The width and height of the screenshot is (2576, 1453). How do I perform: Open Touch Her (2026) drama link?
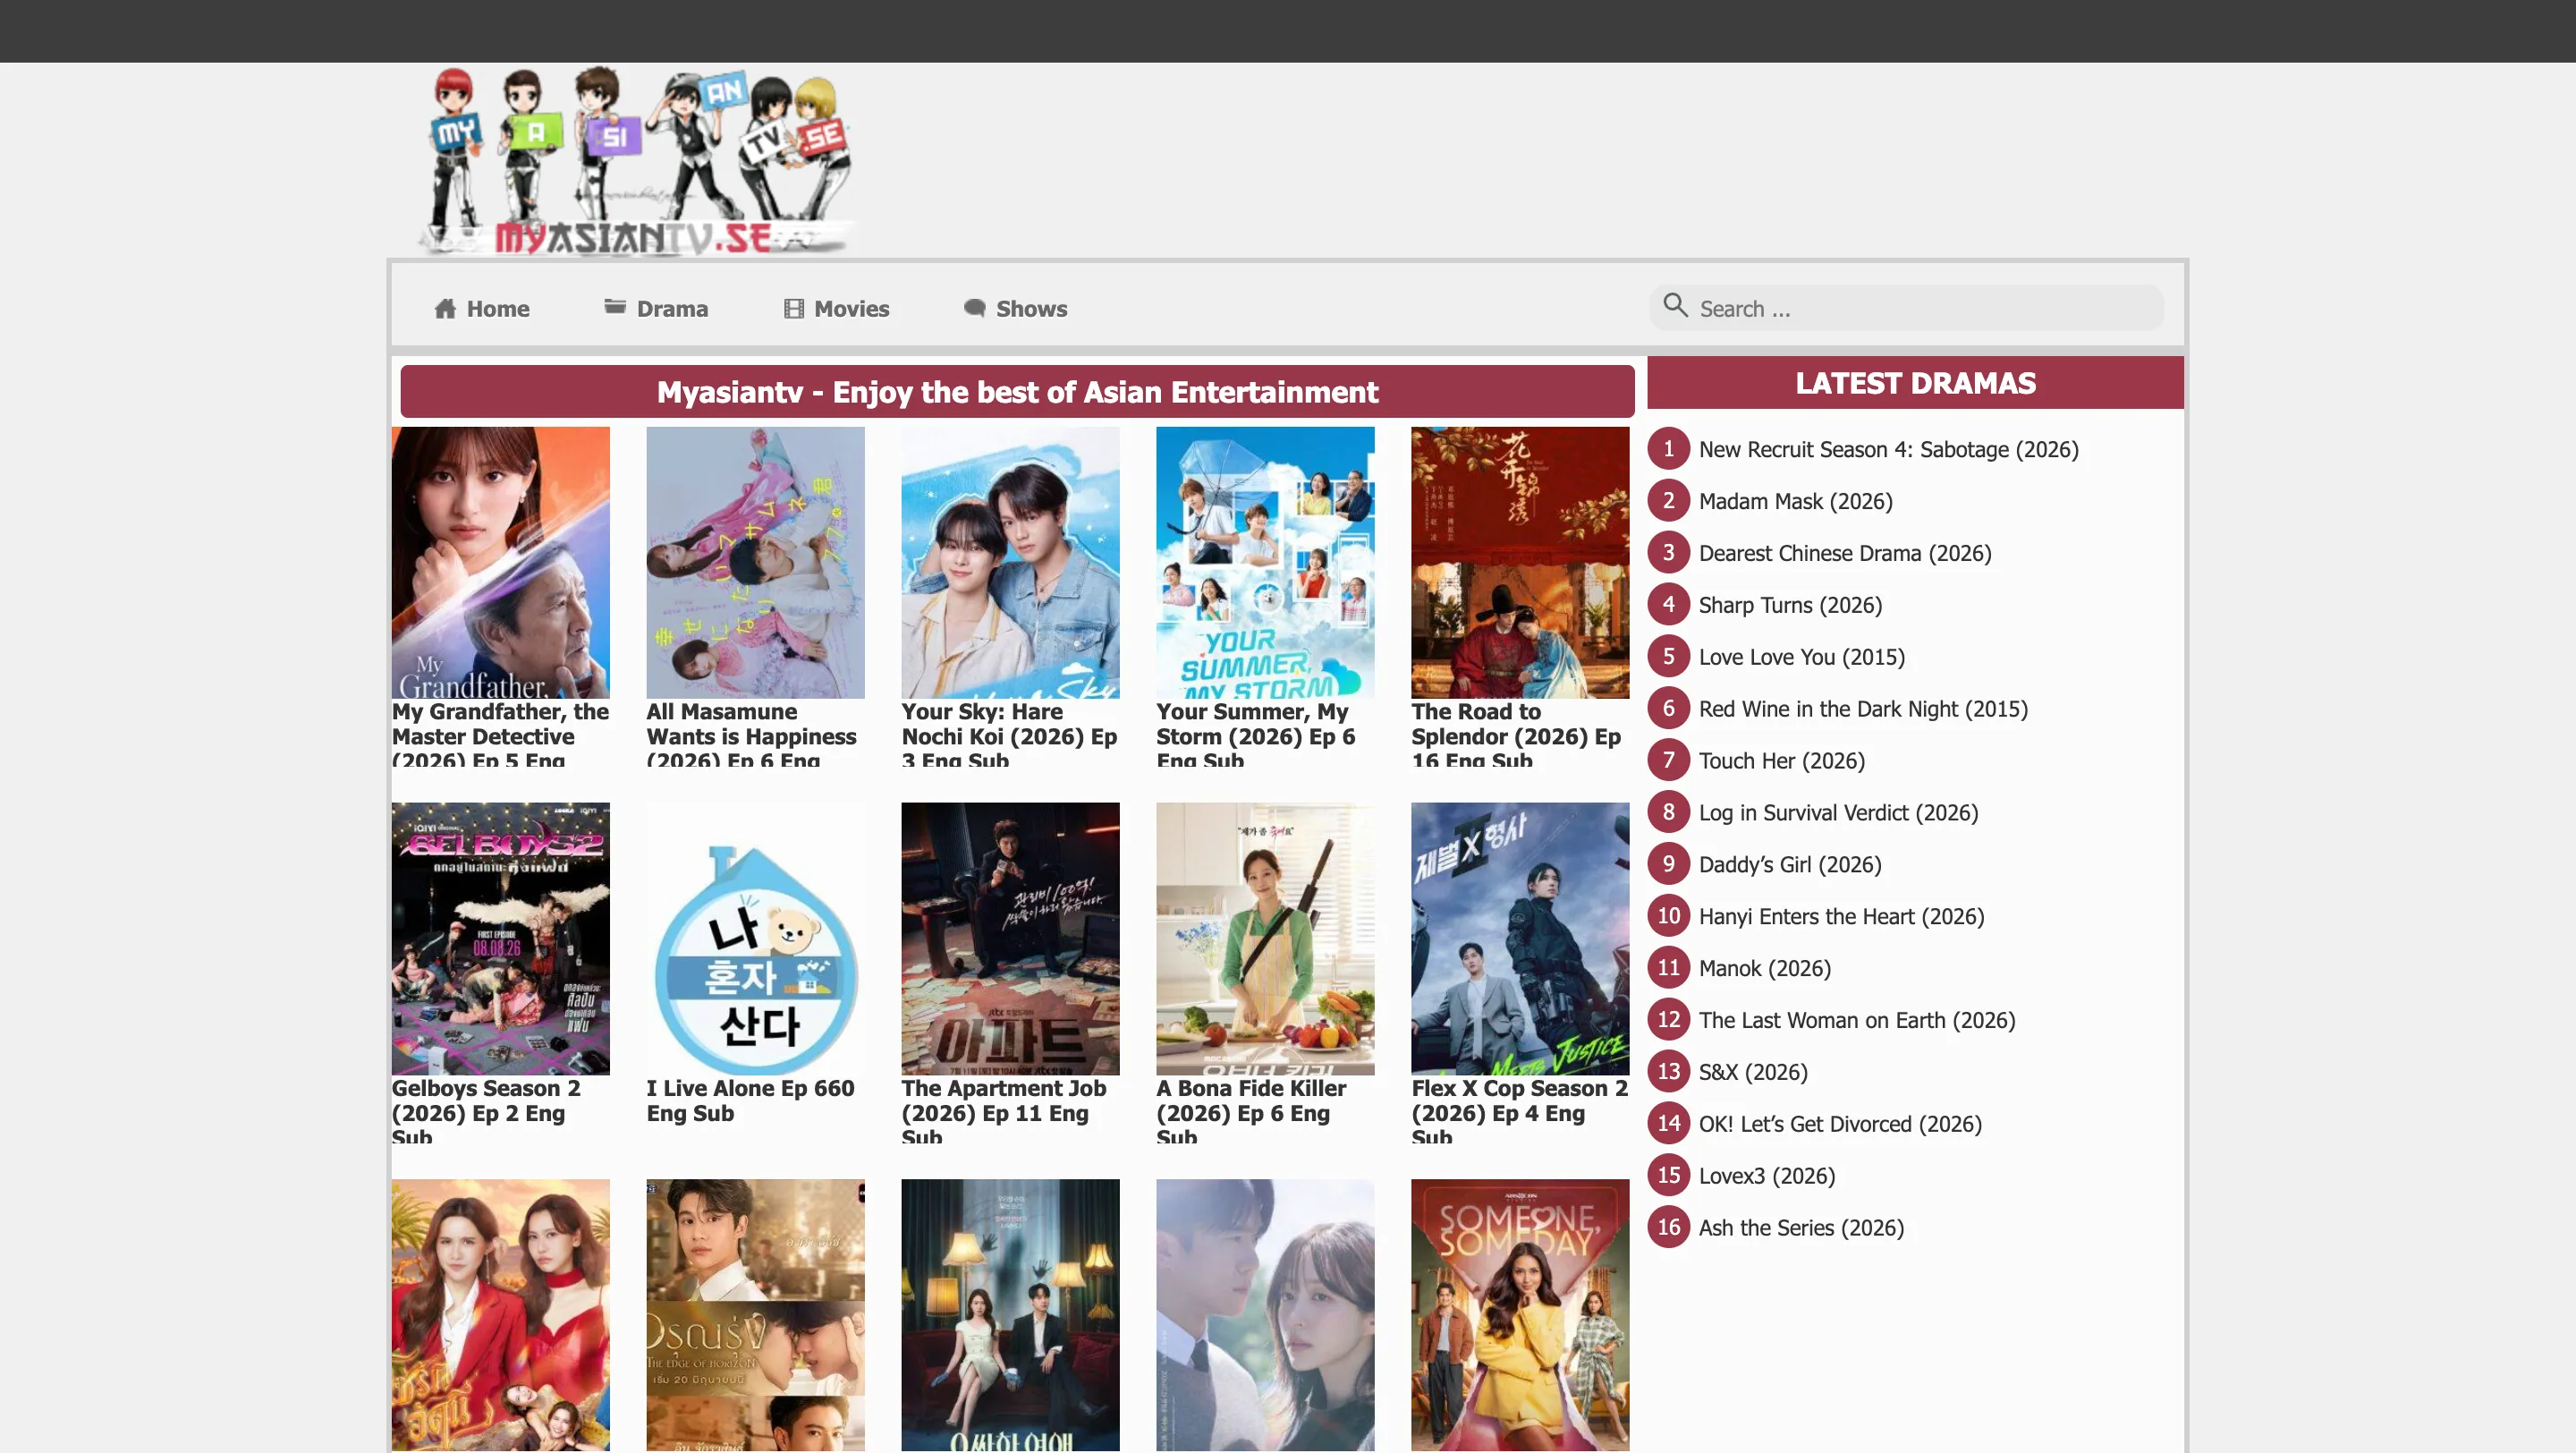click(x=1783, y=762)
